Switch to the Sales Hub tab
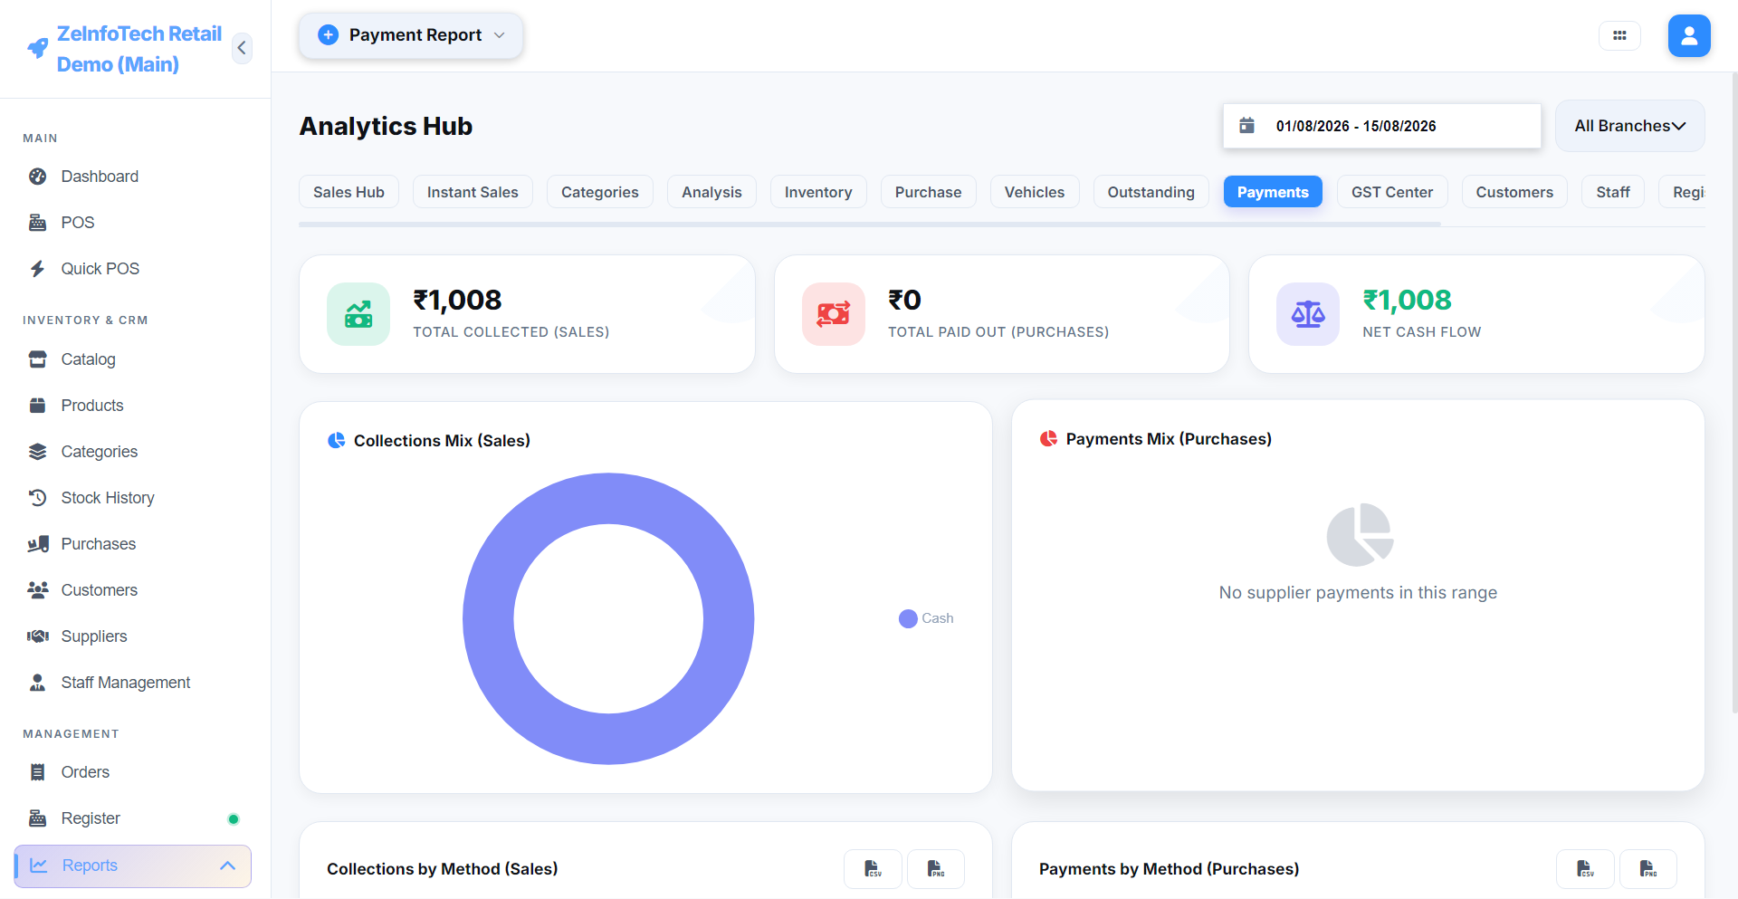1738x899 pixels. coord(349,192)
